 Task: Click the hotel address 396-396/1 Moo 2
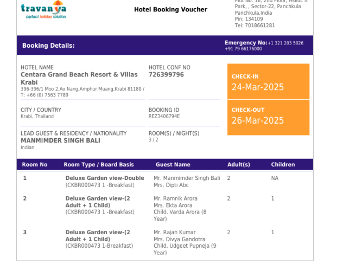[x=82, y=89]
